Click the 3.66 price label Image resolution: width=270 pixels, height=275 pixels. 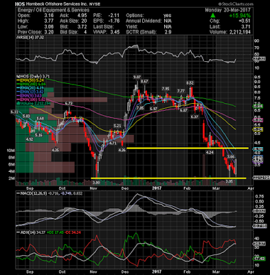[x=231, y=157]
